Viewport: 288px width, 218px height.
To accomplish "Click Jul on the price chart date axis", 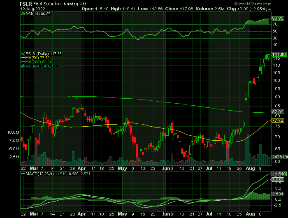I will pos(209,168).
